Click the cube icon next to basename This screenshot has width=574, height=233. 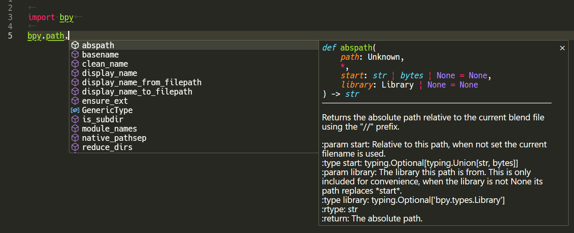click(x=75, y=54)
